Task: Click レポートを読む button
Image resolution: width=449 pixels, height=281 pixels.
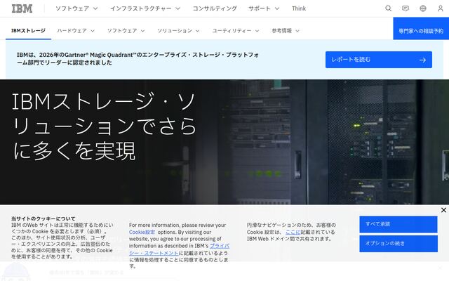Action: pos(379,60)
